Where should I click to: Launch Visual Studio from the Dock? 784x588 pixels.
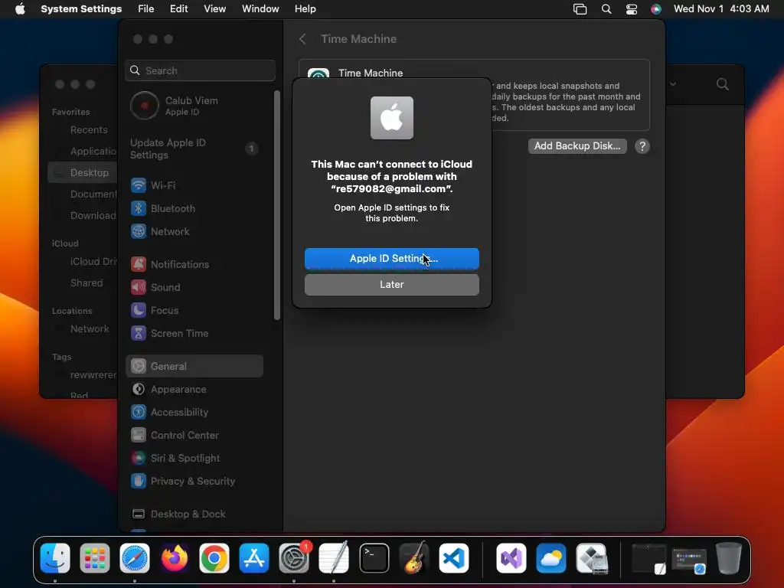511,558
